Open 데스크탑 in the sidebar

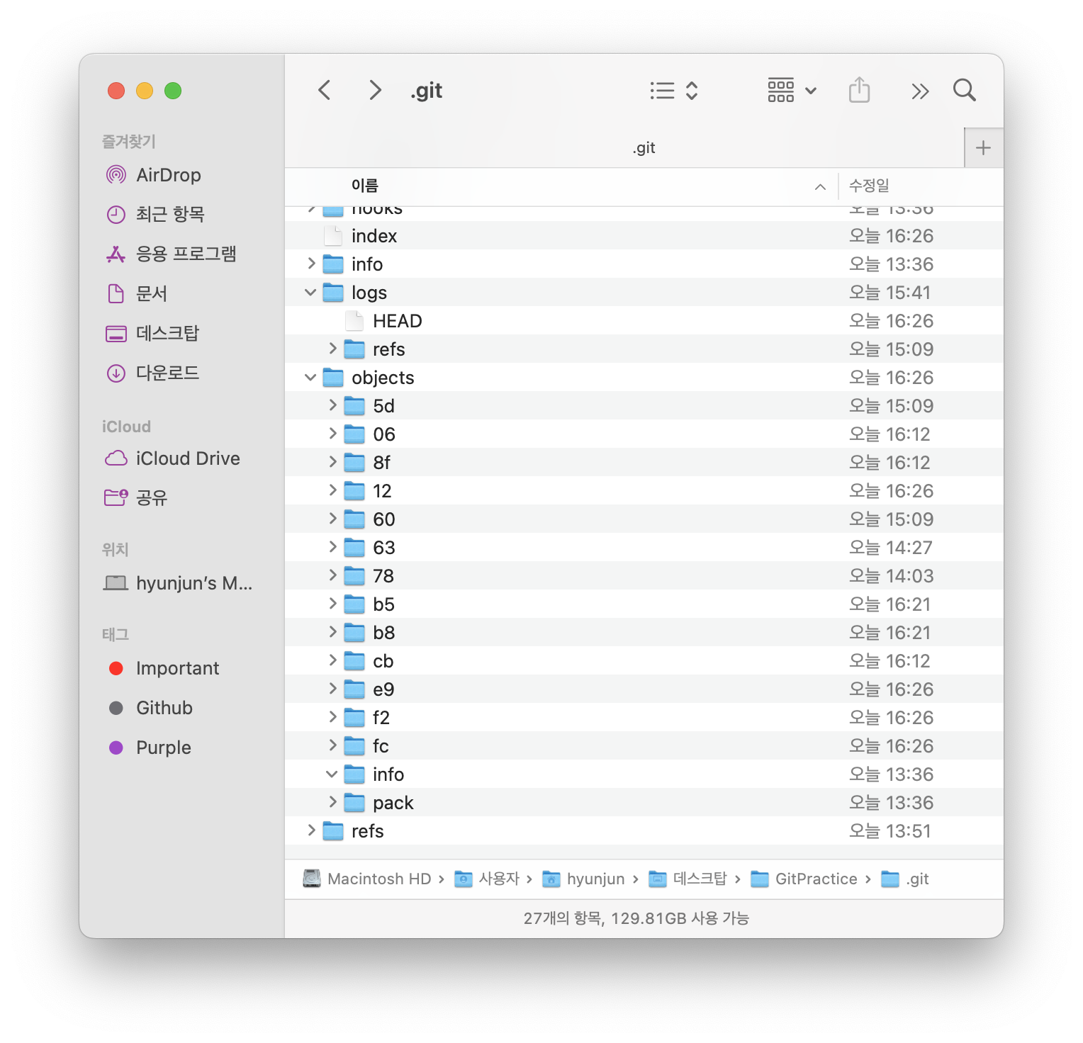tap(152, 333)
